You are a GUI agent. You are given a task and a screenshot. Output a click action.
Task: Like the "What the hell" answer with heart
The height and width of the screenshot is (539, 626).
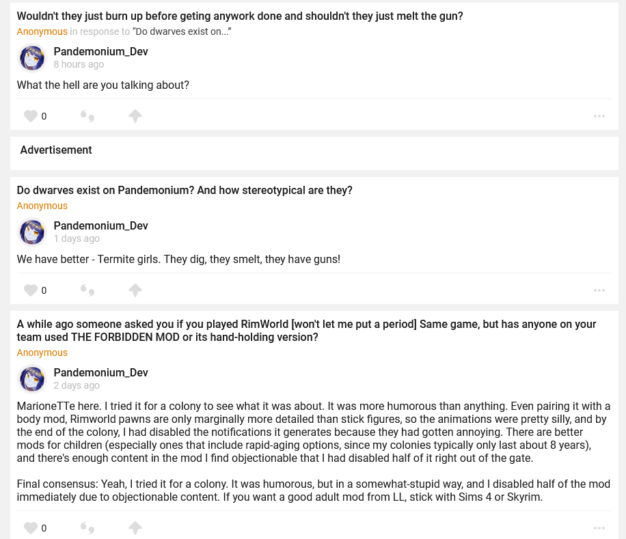click(31, 116)
